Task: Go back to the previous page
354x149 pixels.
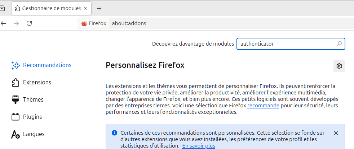Action: pos(4,23)
